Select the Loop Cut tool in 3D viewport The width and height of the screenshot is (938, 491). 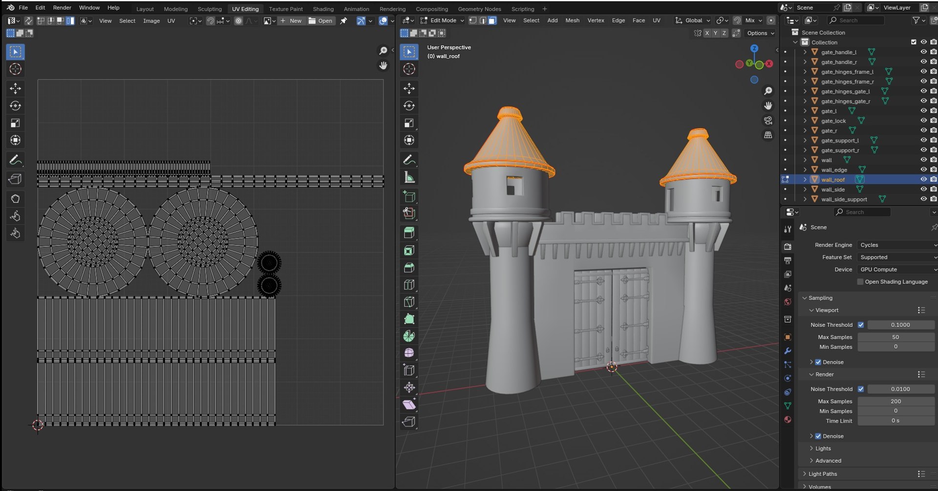409,285
